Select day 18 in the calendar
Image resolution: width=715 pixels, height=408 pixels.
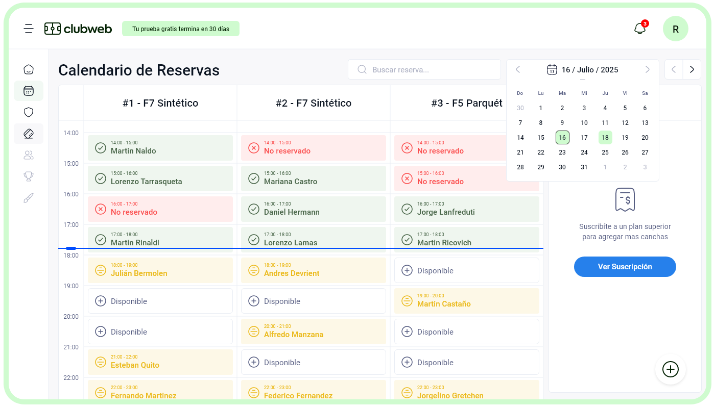[x=605, y=138]
